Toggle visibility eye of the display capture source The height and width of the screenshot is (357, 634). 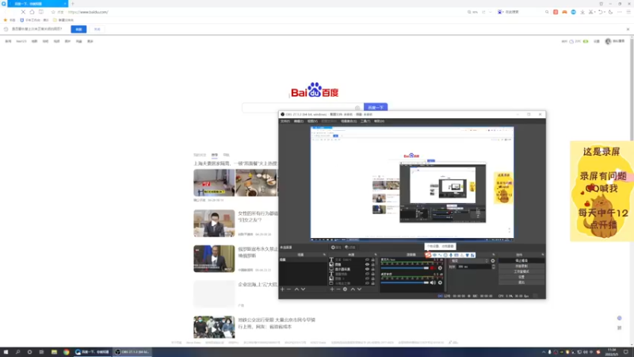click(367, 269)
